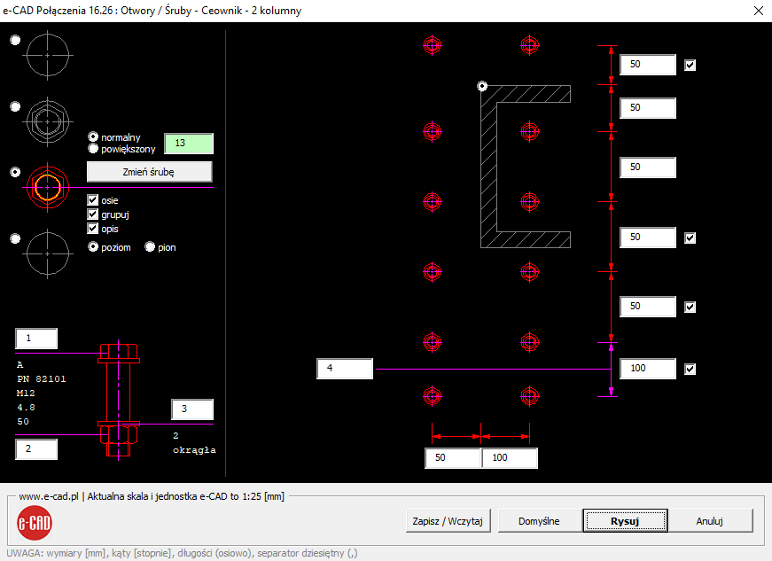Edit the green hole diameter field showing 13
Viewport: 772px width, 561px height.
click(189, 144)
